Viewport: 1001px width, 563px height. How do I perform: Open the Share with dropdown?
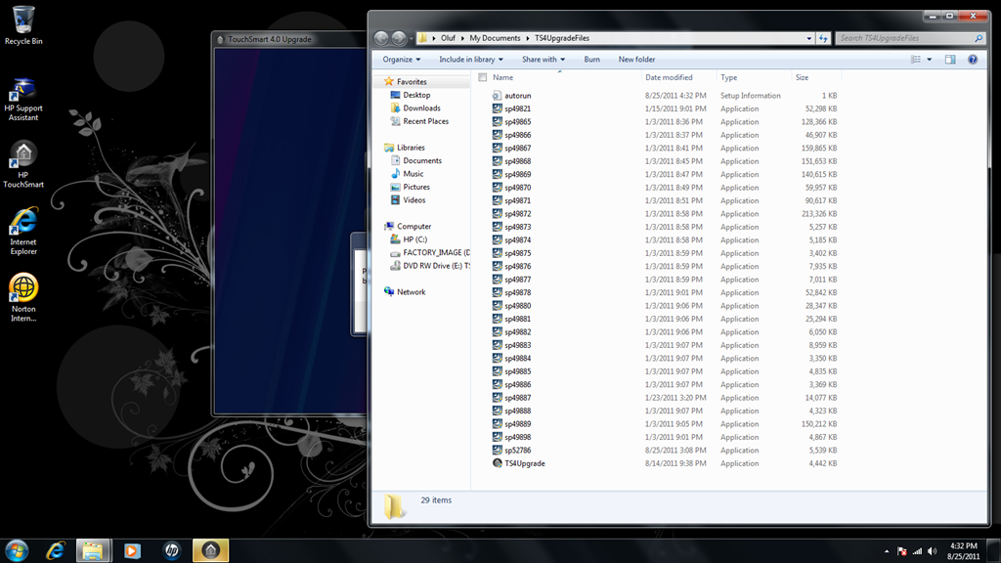[543, 60]
